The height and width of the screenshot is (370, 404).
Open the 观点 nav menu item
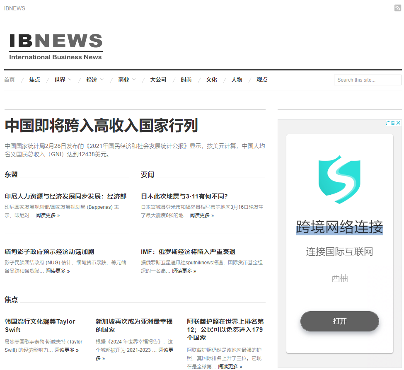(x=262, y=80)
